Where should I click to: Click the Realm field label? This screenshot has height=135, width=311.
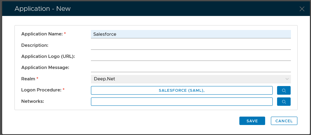(28, 79)
